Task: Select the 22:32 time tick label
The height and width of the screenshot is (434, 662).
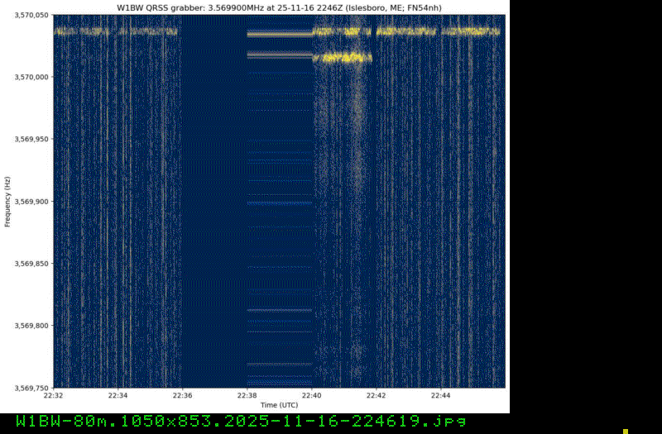Action: click(x=54, y=395)
